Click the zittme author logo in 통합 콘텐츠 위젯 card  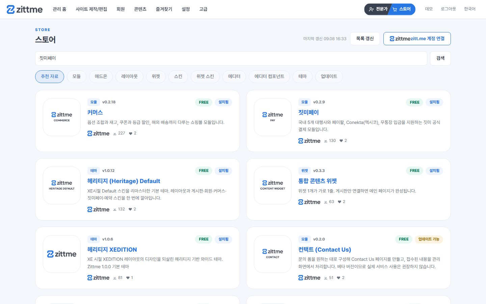[309, 202]
